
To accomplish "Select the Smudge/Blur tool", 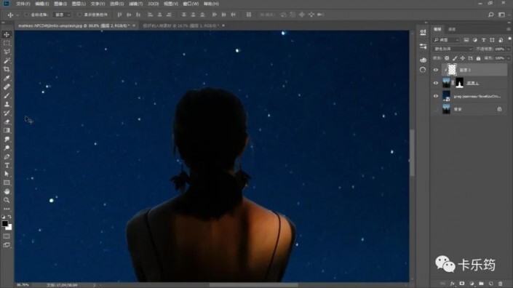I will tap(7, 139).
